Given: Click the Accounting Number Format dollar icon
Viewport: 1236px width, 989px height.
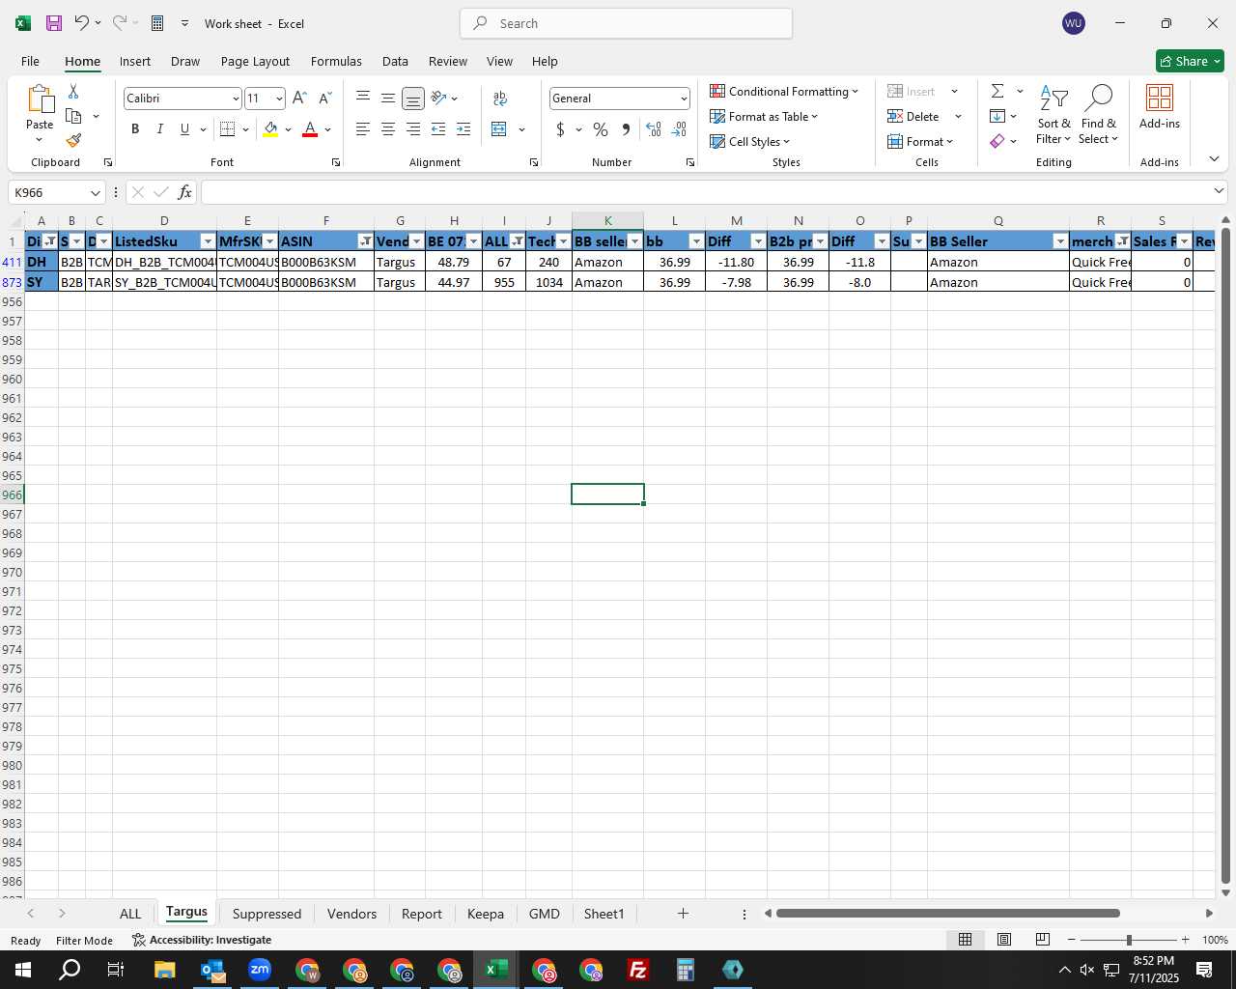Looking at the screenshot, I should pyautogui.click(x=560, y=129).
